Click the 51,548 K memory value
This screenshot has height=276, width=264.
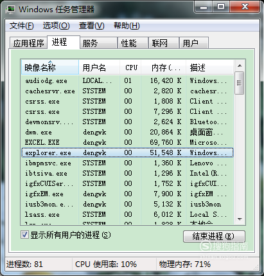(x=166, y=152)
